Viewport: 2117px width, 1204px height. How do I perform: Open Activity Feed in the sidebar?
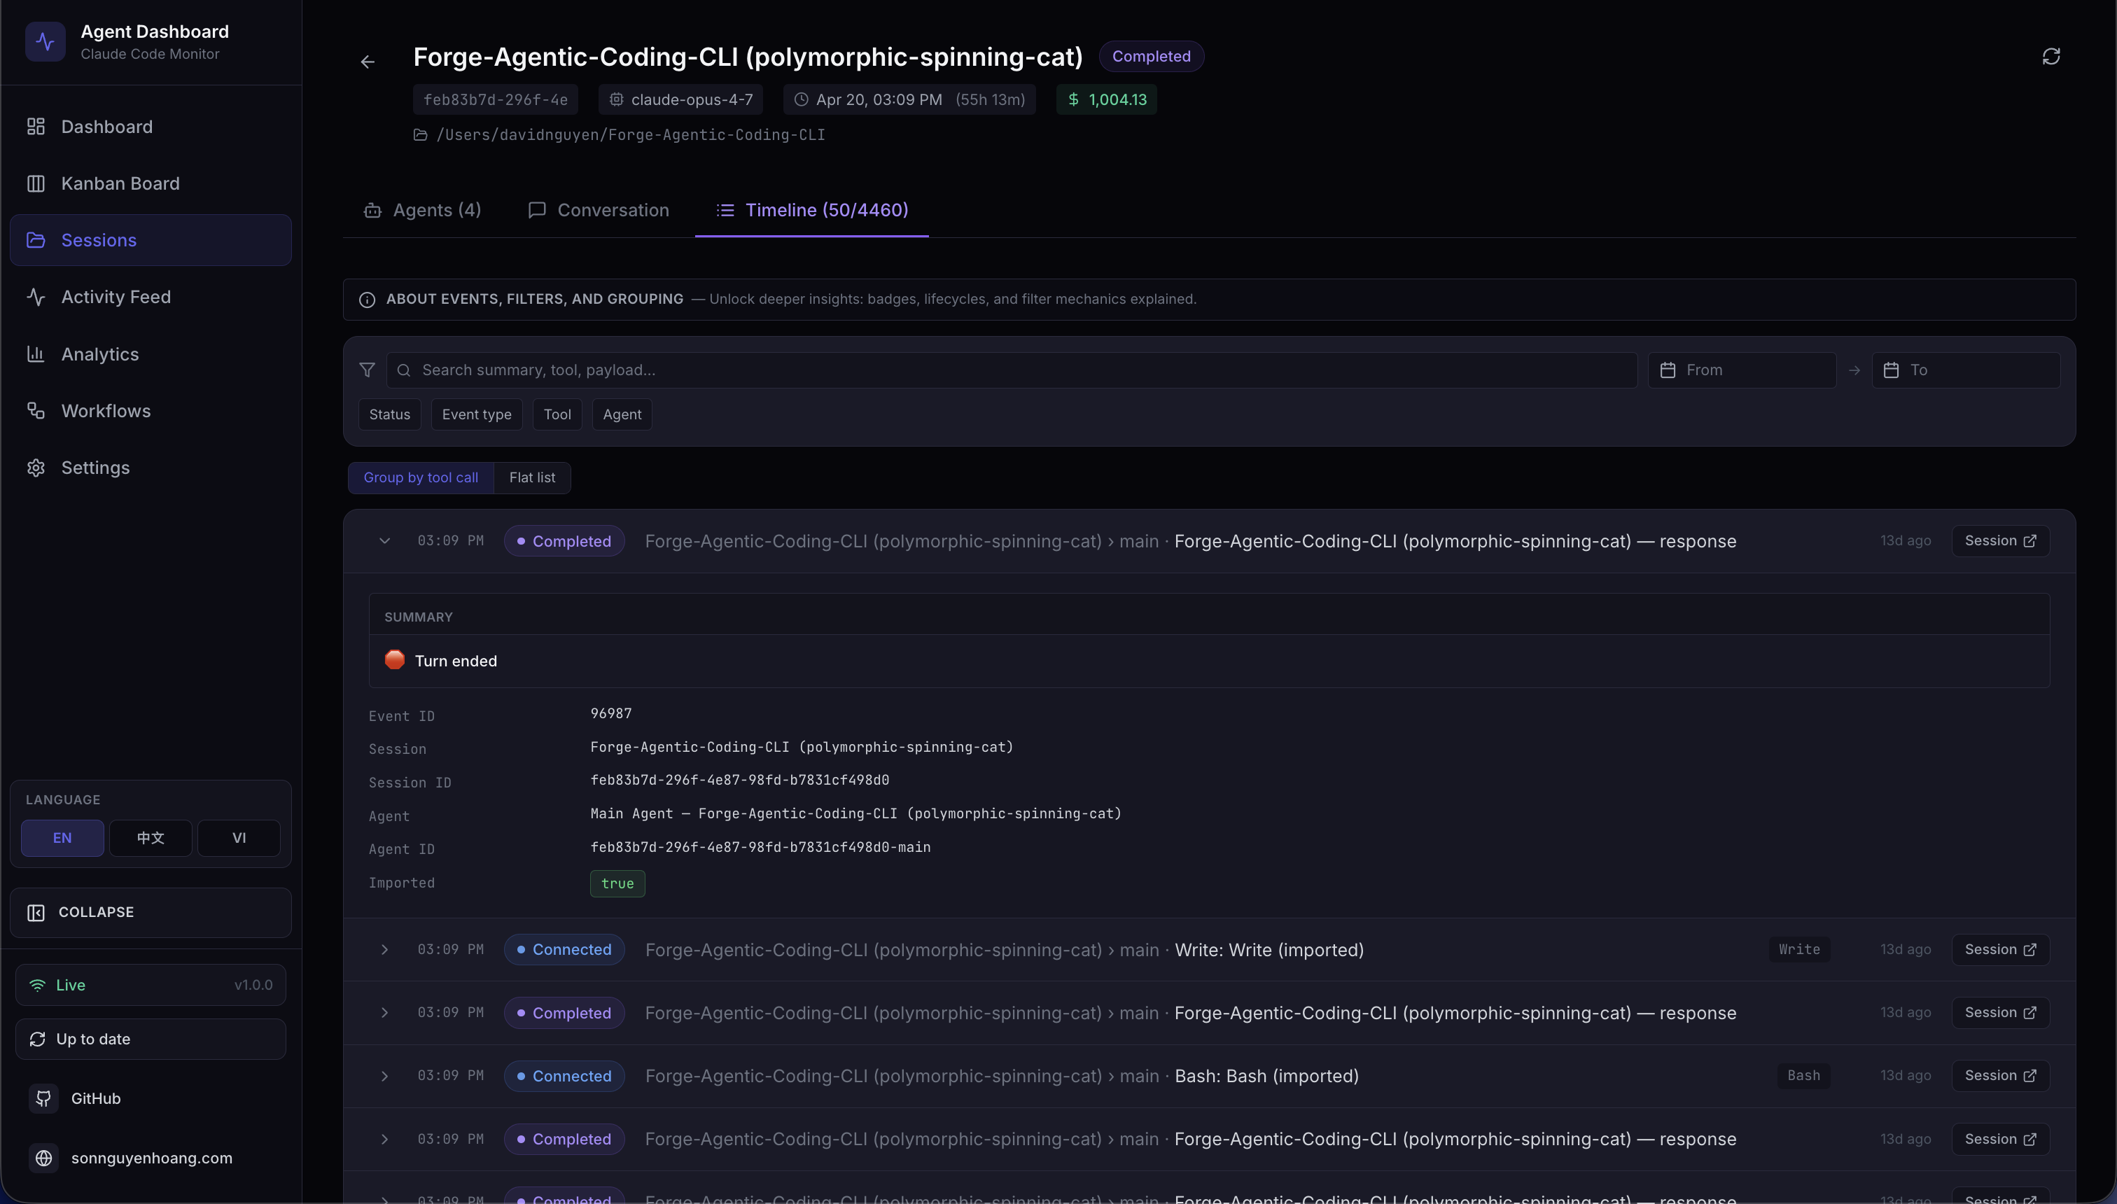[151, 297]
